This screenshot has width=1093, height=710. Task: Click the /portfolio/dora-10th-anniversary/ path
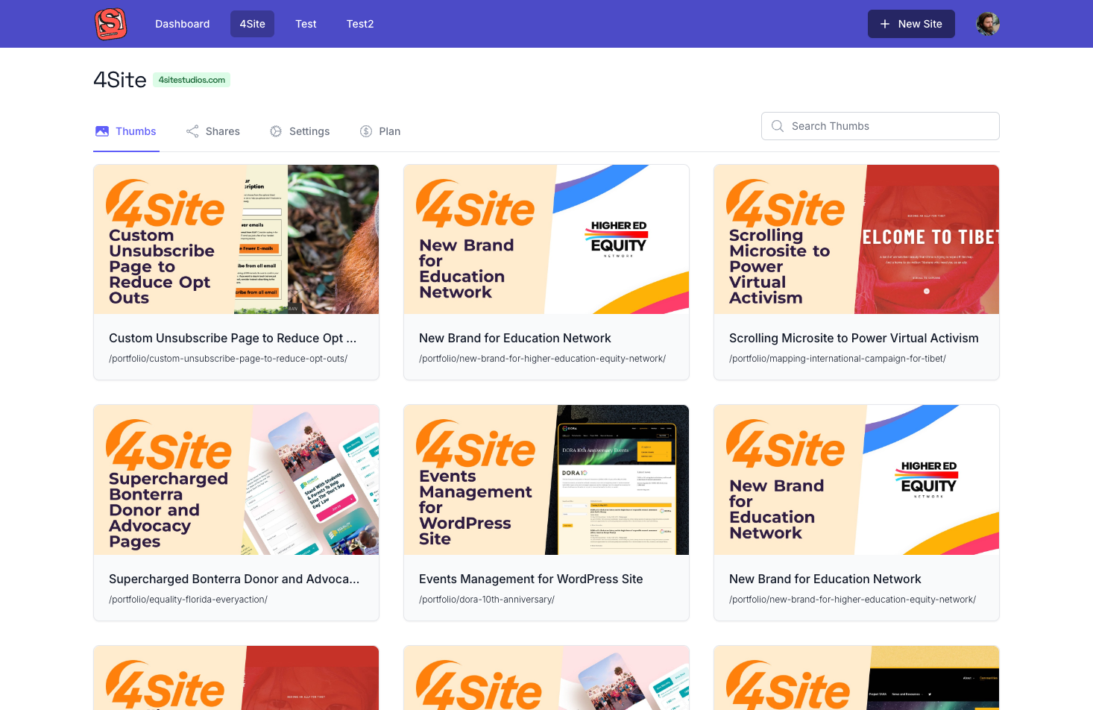pos(487,600)
